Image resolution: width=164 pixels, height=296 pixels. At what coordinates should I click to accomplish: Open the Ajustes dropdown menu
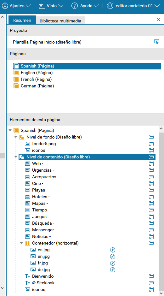pos(16,6)
